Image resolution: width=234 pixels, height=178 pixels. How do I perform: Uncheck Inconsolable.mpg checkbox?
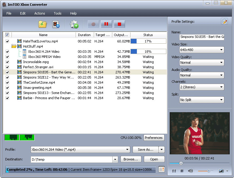7,62
